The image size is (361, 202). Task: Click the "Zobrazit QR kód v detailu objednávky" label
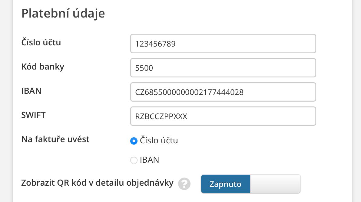point(98,183)
